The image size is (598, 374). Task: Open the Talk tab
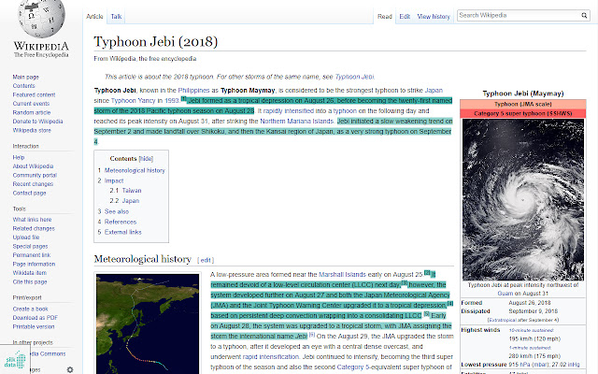point(116,17)
